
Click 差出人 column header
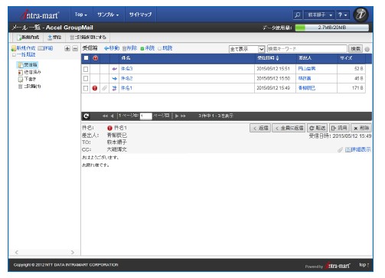305,58
